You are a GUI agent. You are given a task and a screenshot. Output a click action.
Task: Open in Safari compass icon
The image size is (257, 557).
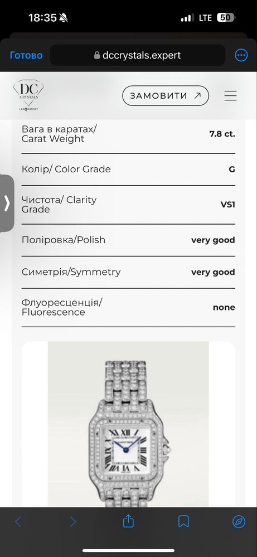point(239,521)
